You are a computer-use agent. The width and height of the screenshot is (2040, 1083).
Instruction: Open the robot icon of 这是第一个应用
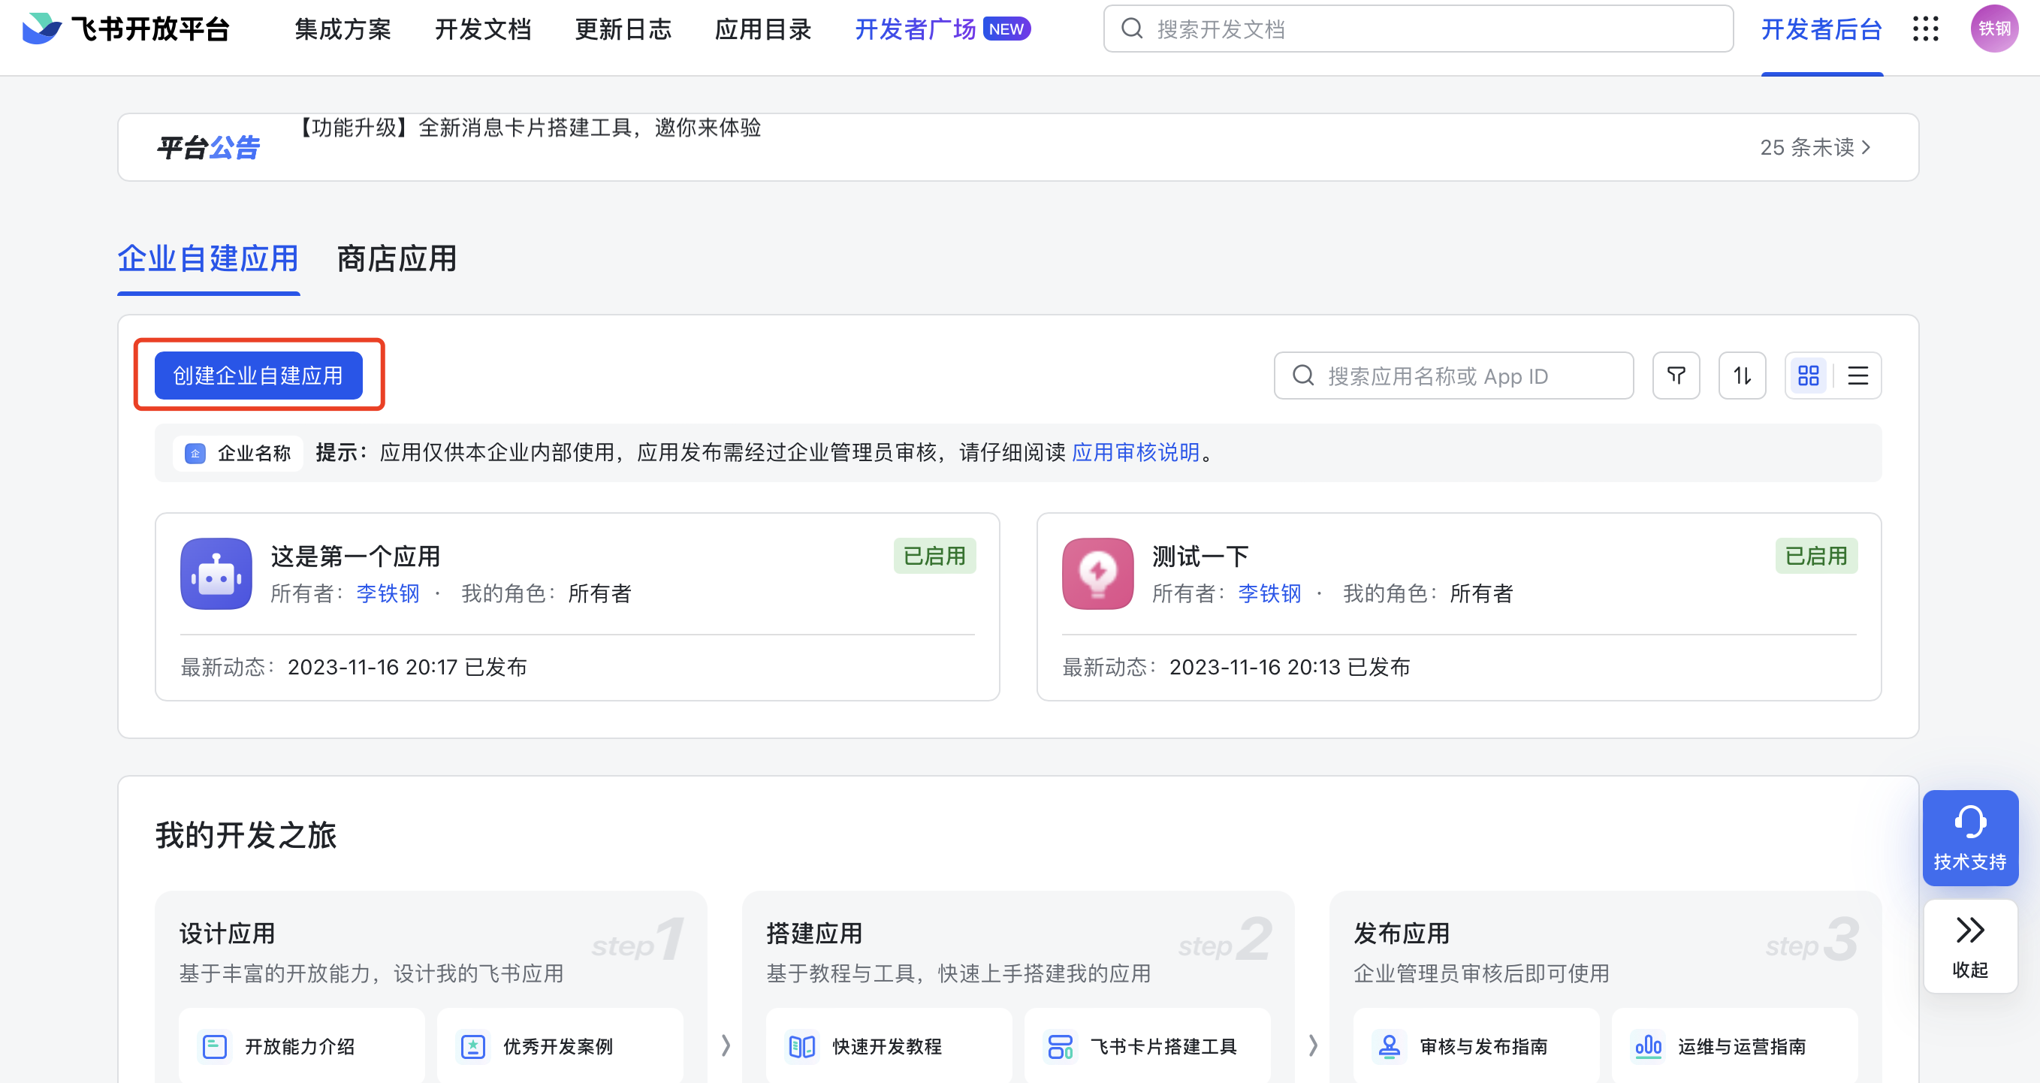coord(216,574)
